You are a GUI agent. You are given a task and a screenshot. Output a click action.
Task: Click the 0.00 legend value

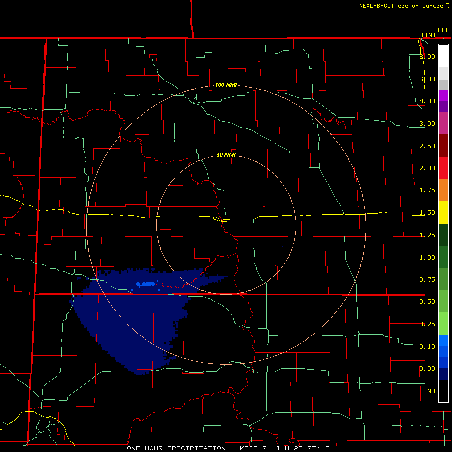pos(427,369)
